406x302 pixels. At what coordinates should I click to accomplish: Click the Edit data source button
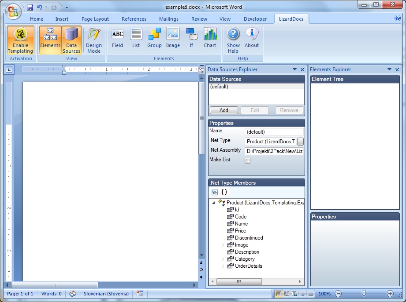click(255, 110)
